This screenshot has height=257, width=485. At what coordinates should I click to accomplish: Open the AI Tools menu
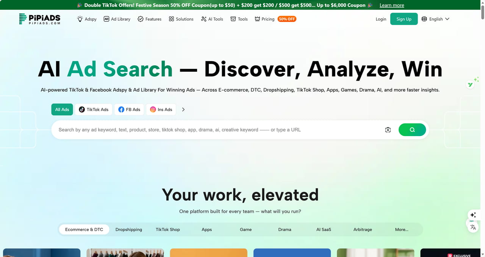tap(212, 19)
